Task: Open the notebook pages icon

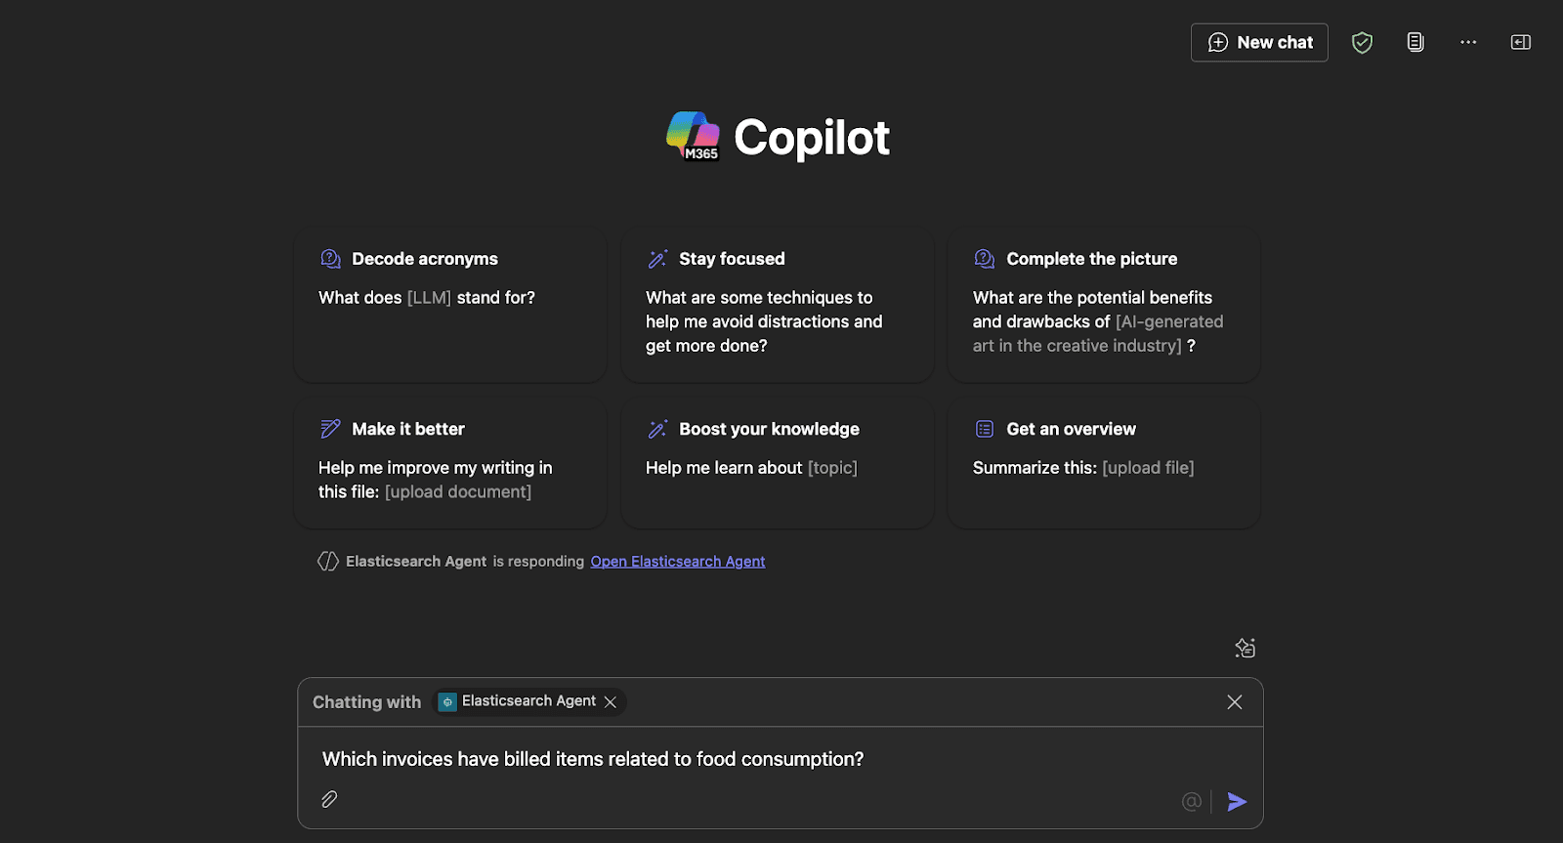Action: pos(1415,42)
